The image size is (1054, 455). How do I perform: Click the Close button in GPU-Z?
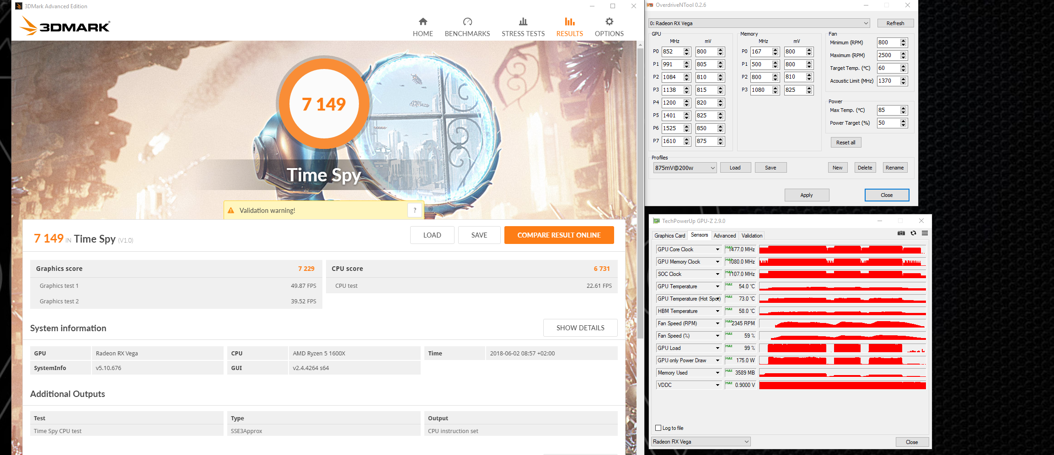point(912,442)
